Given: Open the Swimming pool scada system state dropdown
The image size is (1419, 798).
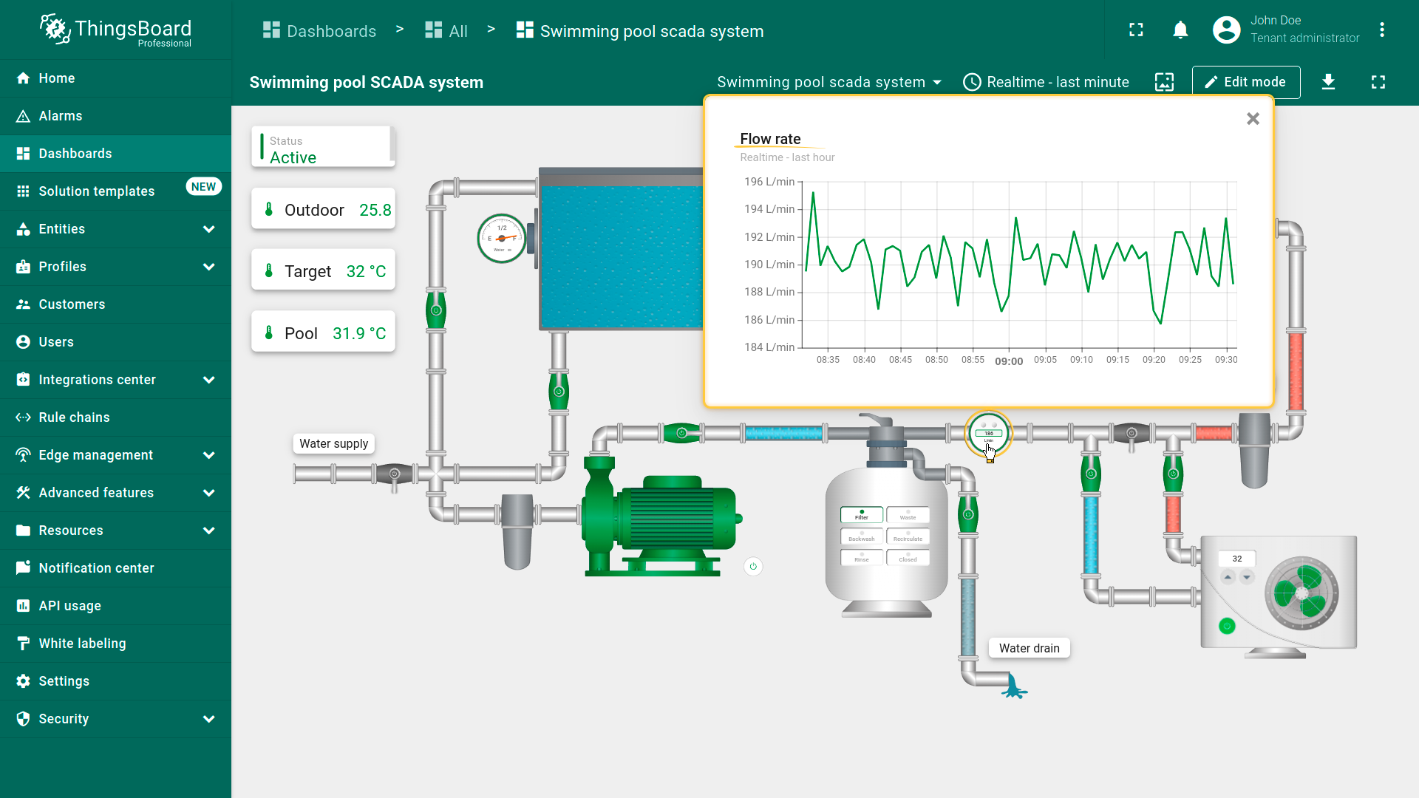Looking at the screenshot, I should [829, 82].
